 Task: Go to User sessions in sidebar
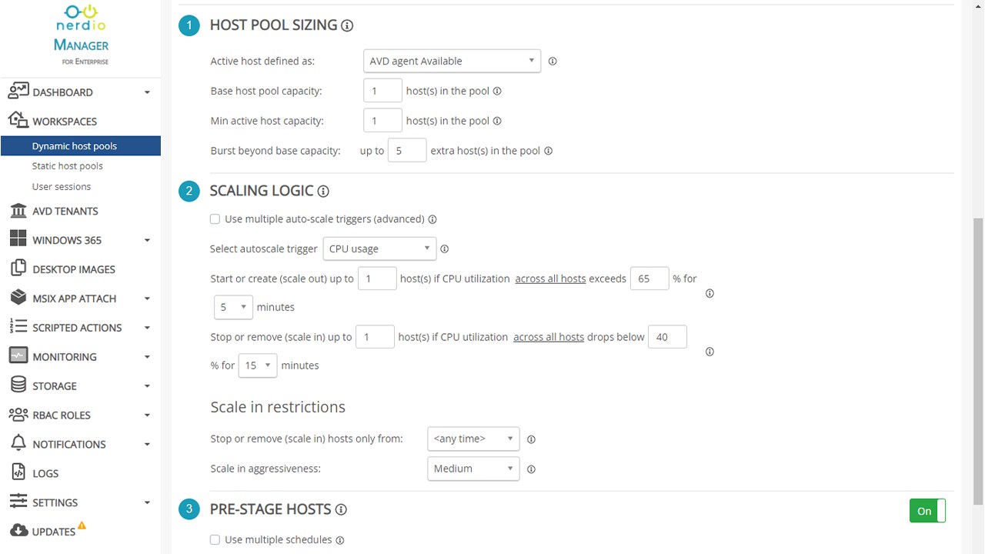point(62,187)
